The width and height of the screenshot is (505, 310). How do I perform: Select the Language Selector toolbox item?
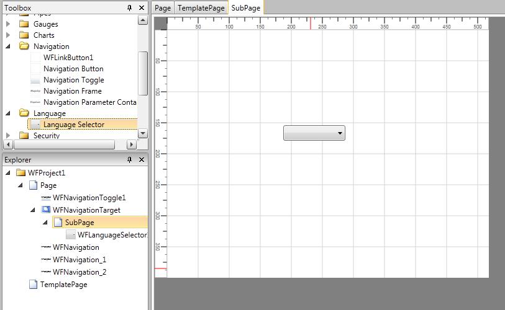click(x=73, y=125)
